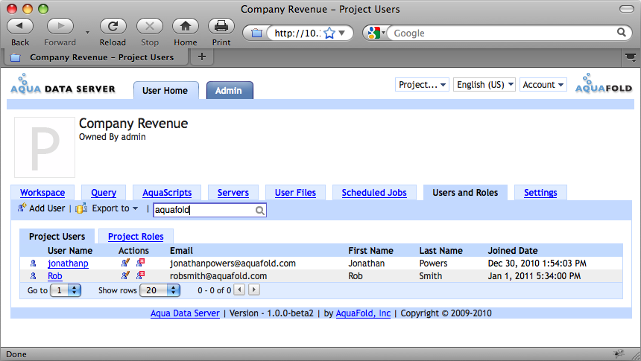Click the Add User icon
Screen dimensions: 641x361
(x=22, y=208)
